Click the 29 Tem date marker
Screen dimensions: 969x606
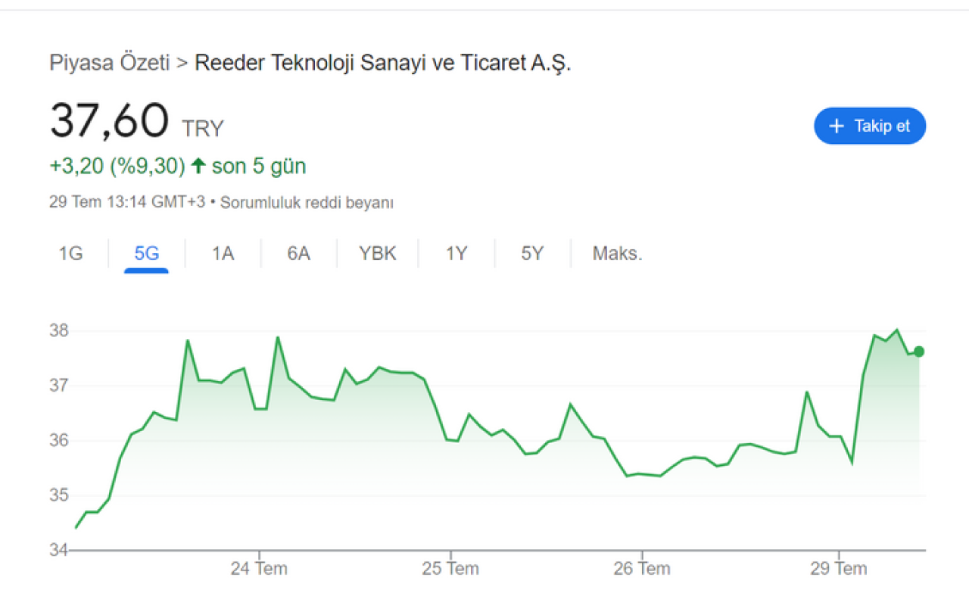pyautogui.click(x=838, y=569)
